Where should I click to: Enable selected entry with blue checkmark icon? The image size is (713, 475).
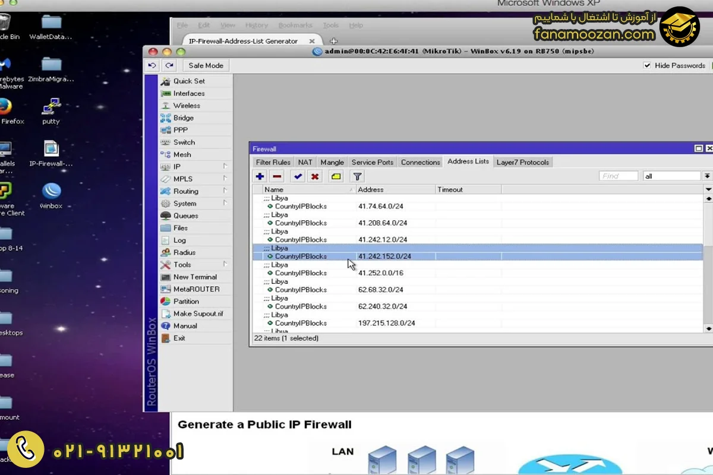[x=298, y=176]
